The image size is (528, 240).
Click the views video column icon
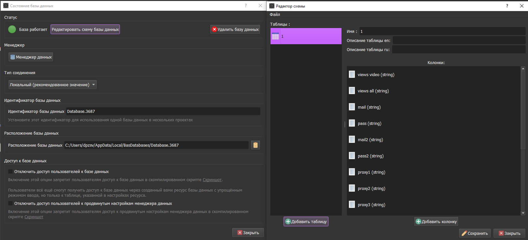pyautogui.click(x=352, y=74)
